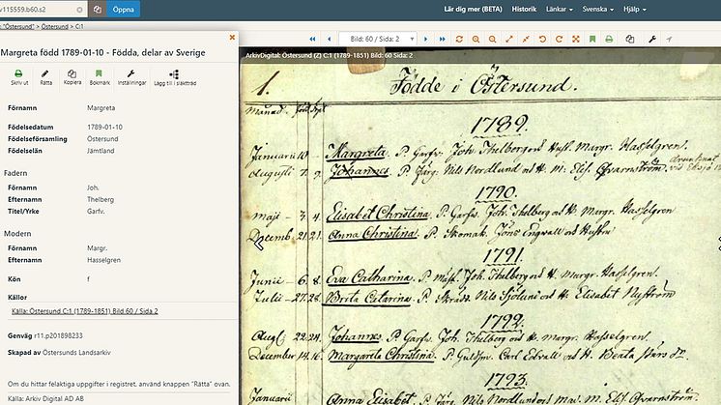The height and width of the screenshot is (405, 721).
Task: Click Lägg till i släktträd icon
Action: [x=175, y=77]
